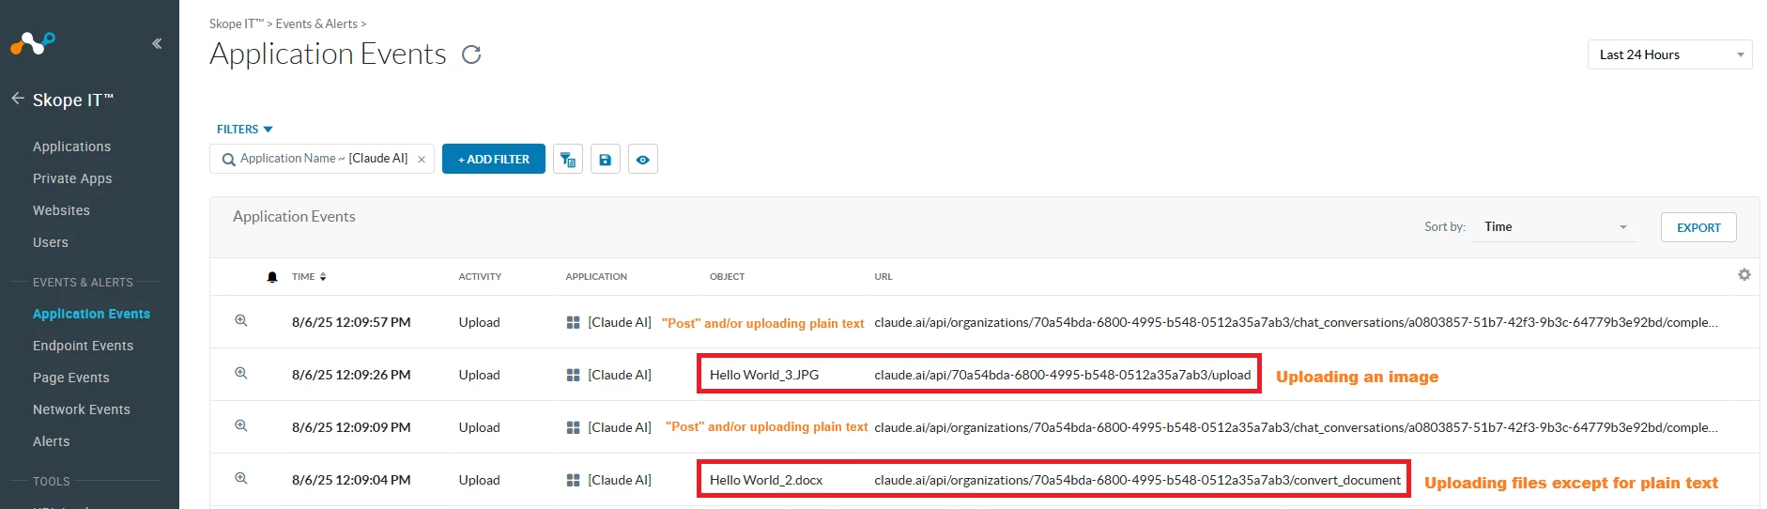Sort by the TIME column header
Screen dimensions: 1767x509
click(309, 277)
